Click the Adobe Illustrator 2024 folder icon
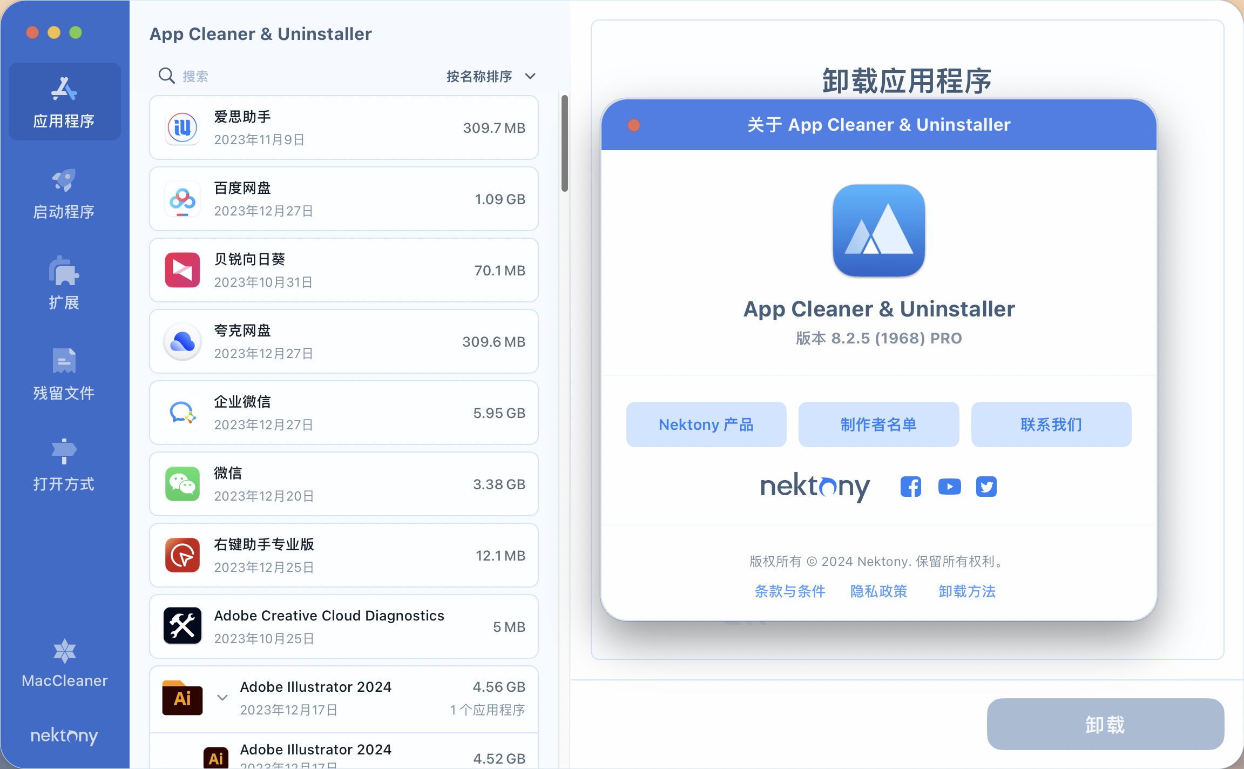 [182, 698]
